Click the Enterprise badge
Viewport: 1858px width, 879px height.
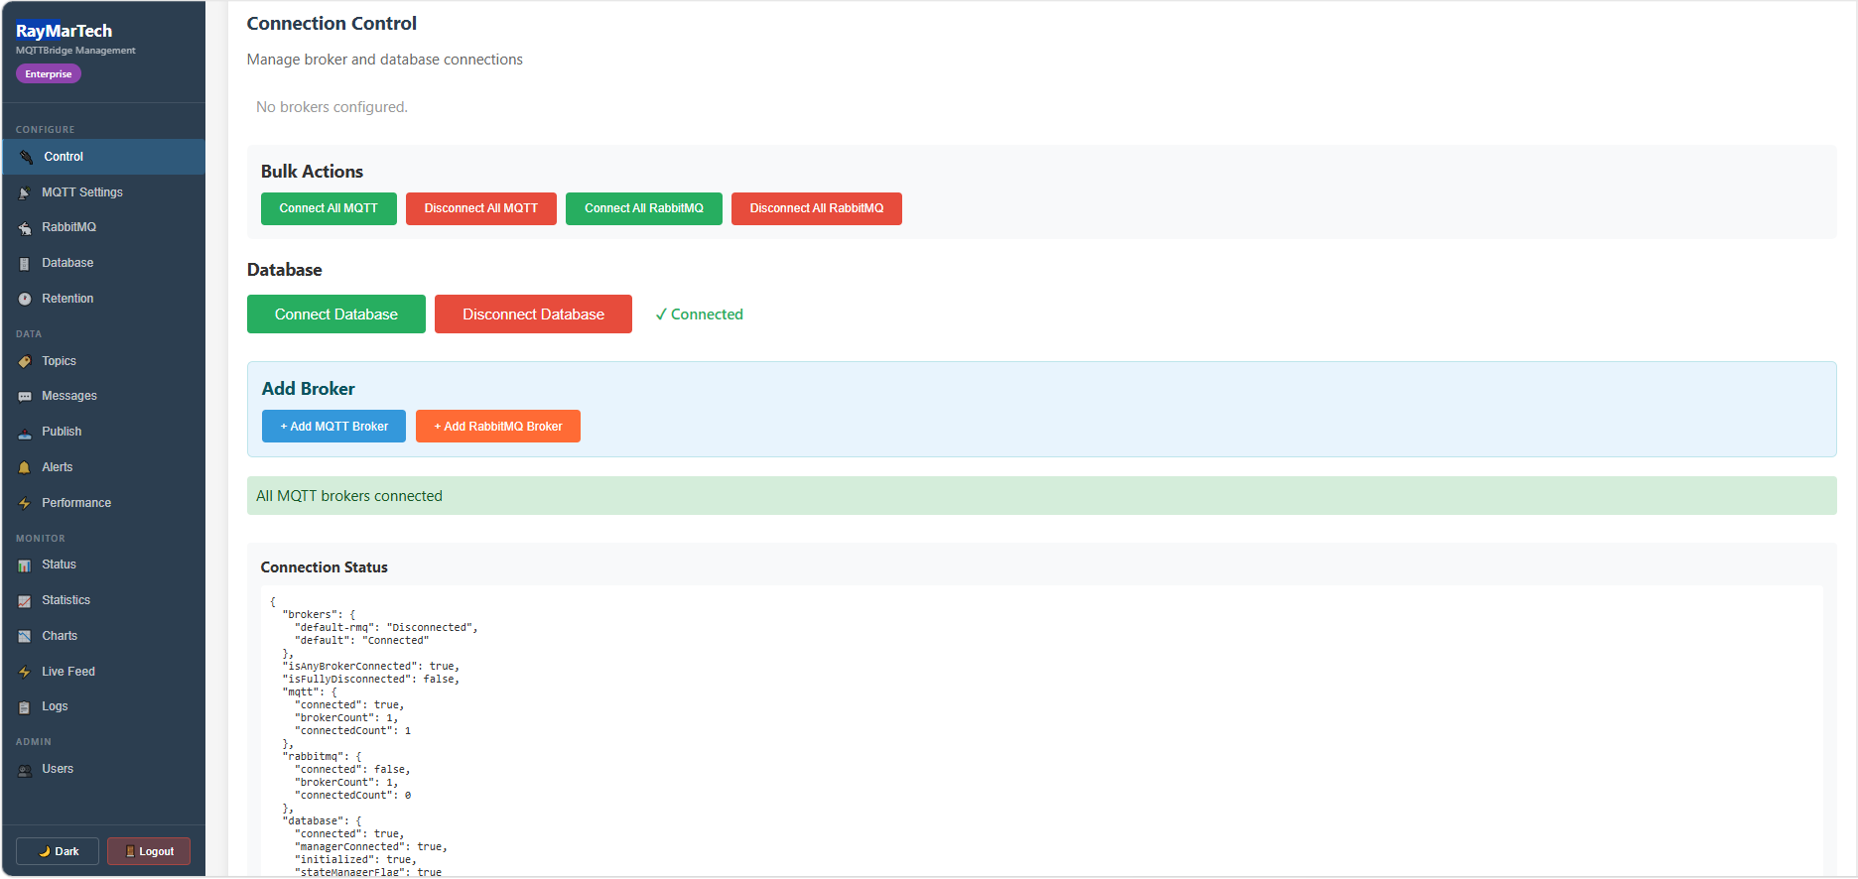49,74
